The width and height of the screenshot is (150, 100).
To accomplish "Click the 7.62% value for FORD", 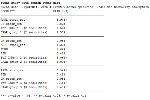I will coord(61,49).
